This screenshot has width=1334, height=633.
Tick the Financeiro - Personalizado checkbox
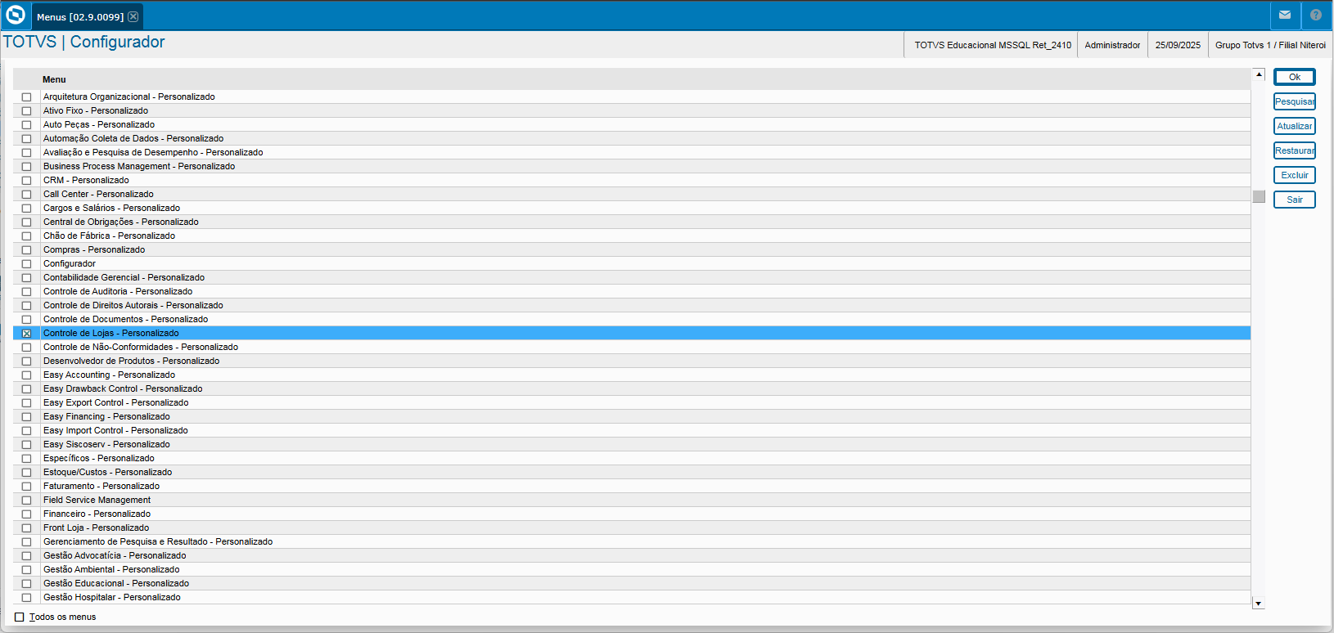[x=26, y=514]
